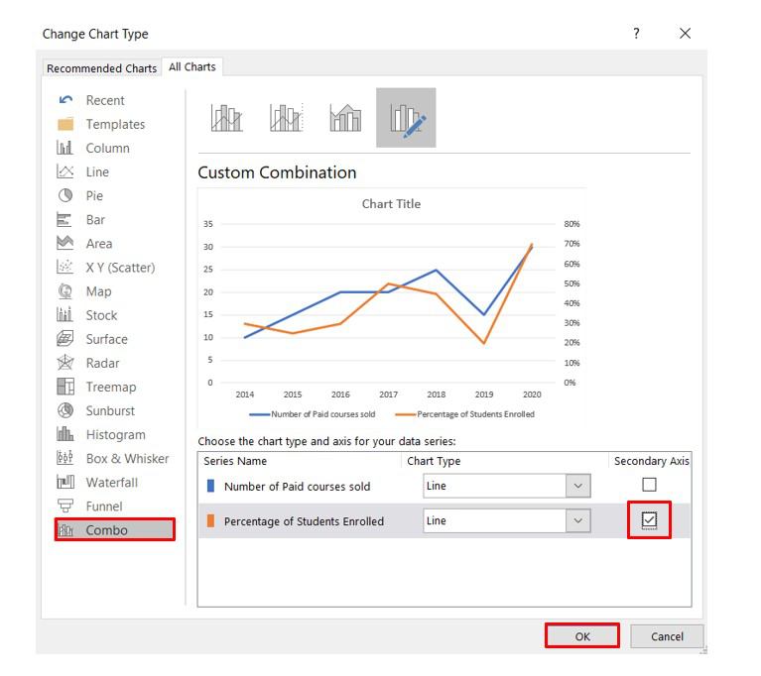Uncheck secondary axis for Percentage of Students Enrolled

tap(649, 519)
